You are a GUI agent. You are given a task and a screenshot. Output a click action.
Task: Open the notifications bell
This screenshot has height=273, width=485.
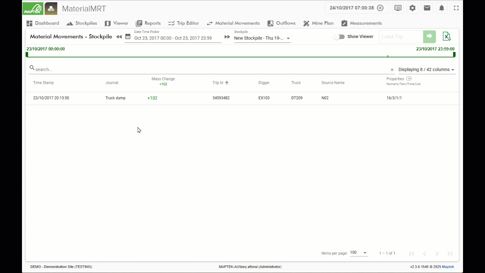pyautogui.click(x=441, y=8)
